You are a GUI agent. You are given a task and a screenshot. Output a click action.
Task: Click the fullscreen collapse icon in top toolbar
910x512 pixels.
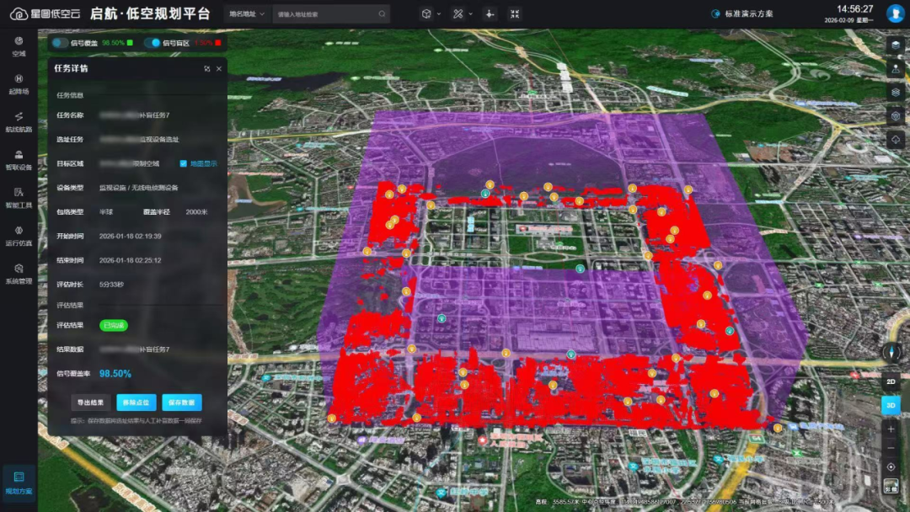click(x=515, y=13)
